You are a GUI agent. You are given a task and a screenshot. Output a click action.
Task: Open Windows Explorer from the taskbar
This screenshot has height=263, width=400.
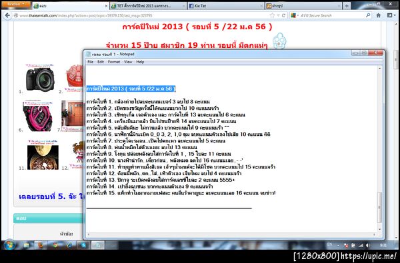[27, 245]
